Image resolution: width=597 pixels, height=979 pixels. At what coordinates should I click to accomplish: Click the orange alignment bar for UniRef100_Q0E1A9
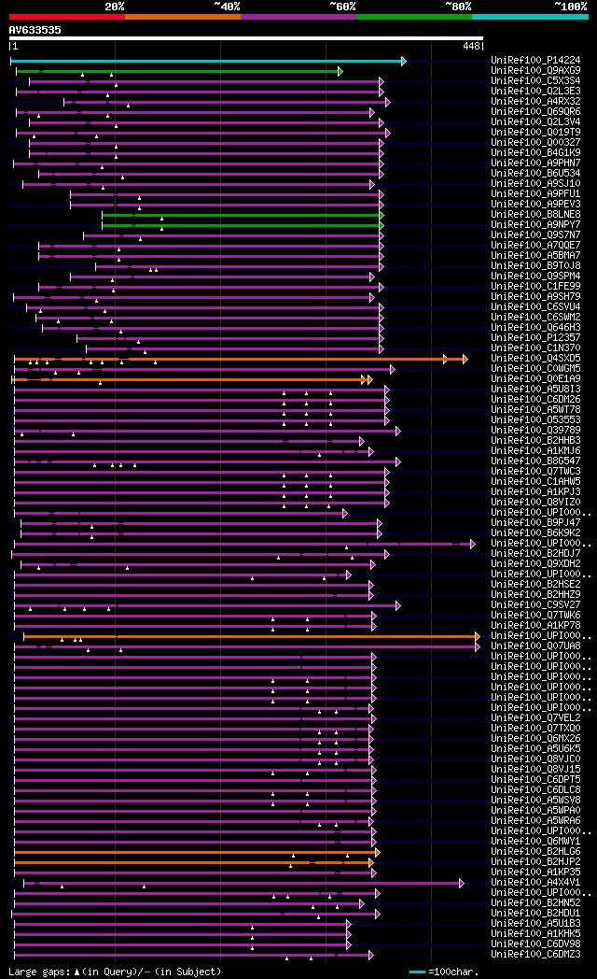click(191, 379)
